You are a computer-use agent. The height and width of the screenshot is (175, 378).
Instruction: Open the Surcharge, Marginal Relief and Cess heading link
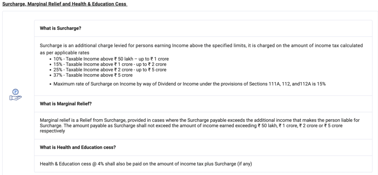click(x=65, y=4)
